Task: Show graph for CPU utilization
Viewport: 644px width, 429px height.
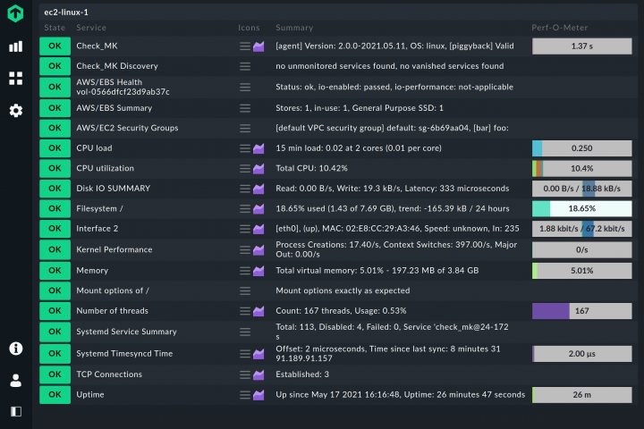Action: point(258,168)
